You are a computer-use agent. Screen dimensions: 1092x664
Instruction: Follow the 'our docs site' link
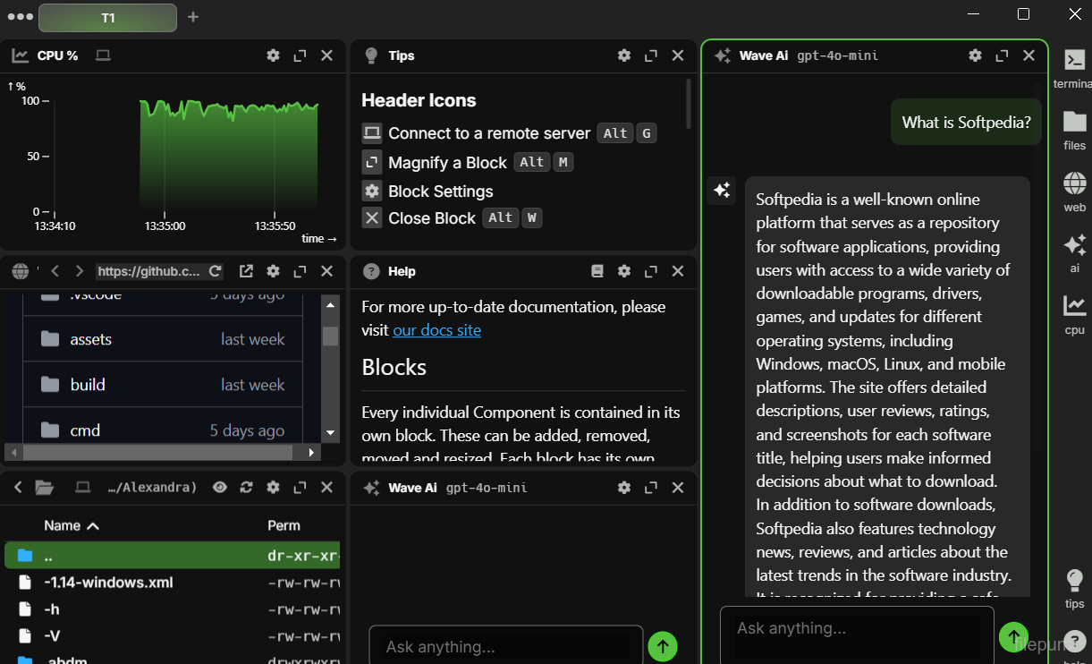coord(436,329)
